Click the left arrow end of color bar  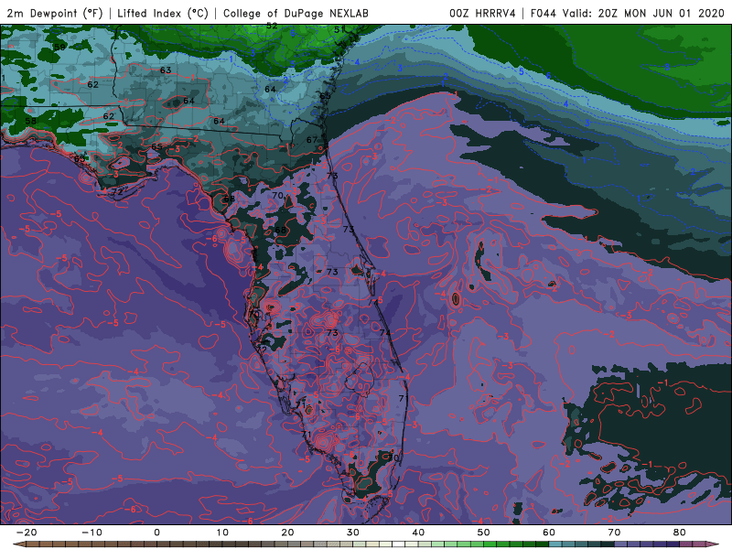(18, 544)
